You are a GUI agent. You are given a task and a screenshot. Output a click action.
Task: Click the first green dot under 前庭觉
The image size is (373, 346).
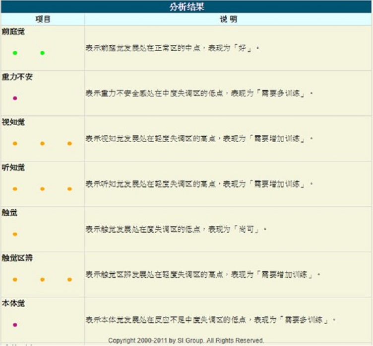coord(15,53)
